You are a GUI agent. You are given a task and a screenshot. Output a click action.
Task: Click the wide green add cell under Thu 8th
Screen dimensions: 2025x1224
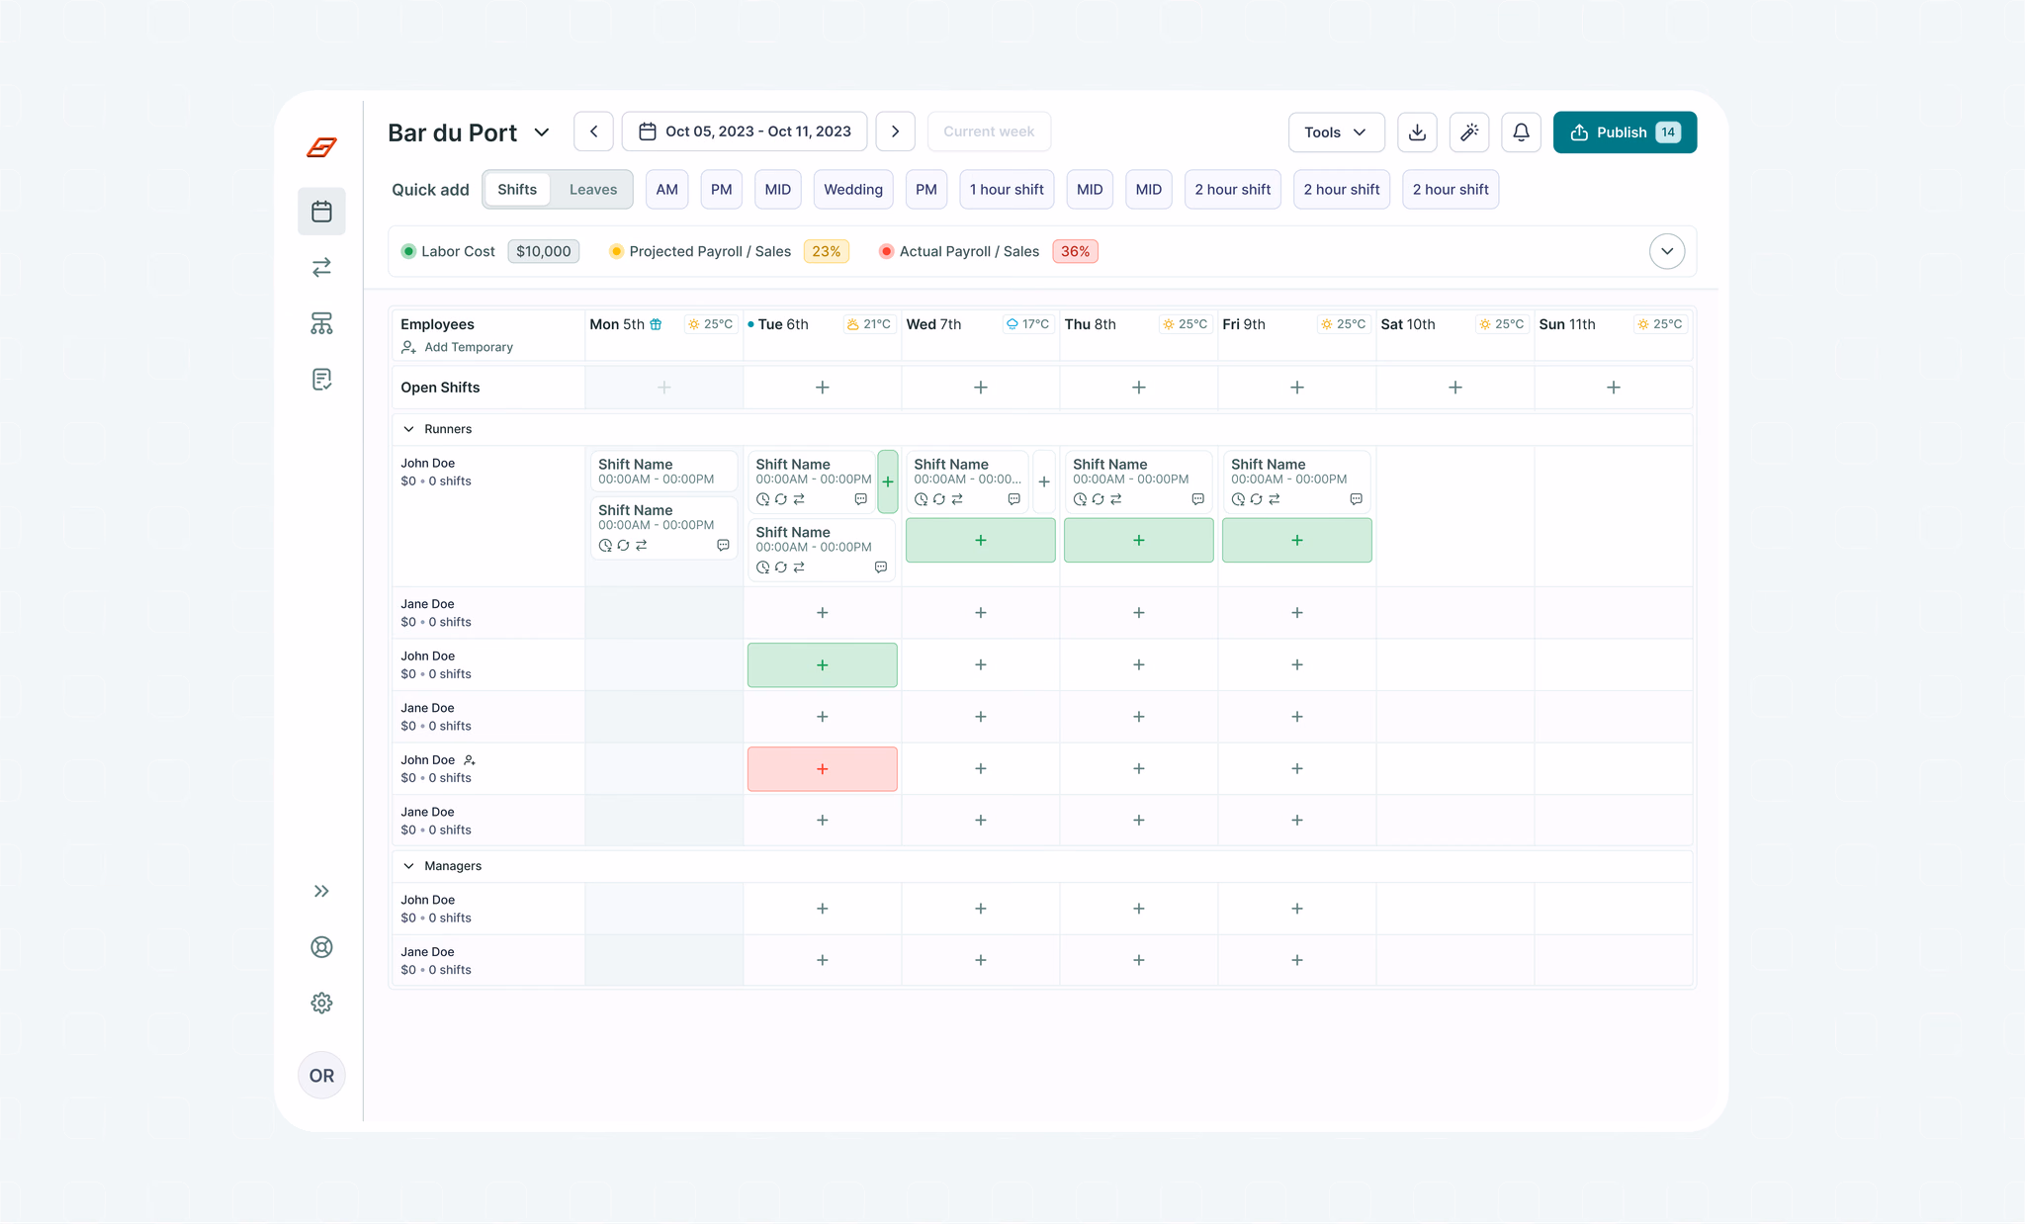[x=1139, y=541]
